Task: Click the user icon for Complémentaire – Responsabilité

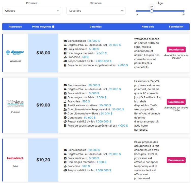Action: click(x=65, y=110)
